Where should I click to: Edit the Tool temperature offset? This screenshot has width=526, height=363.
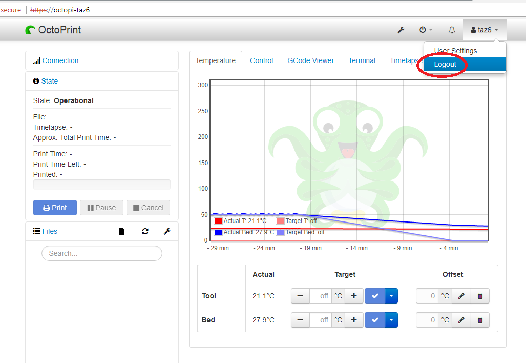461,296
